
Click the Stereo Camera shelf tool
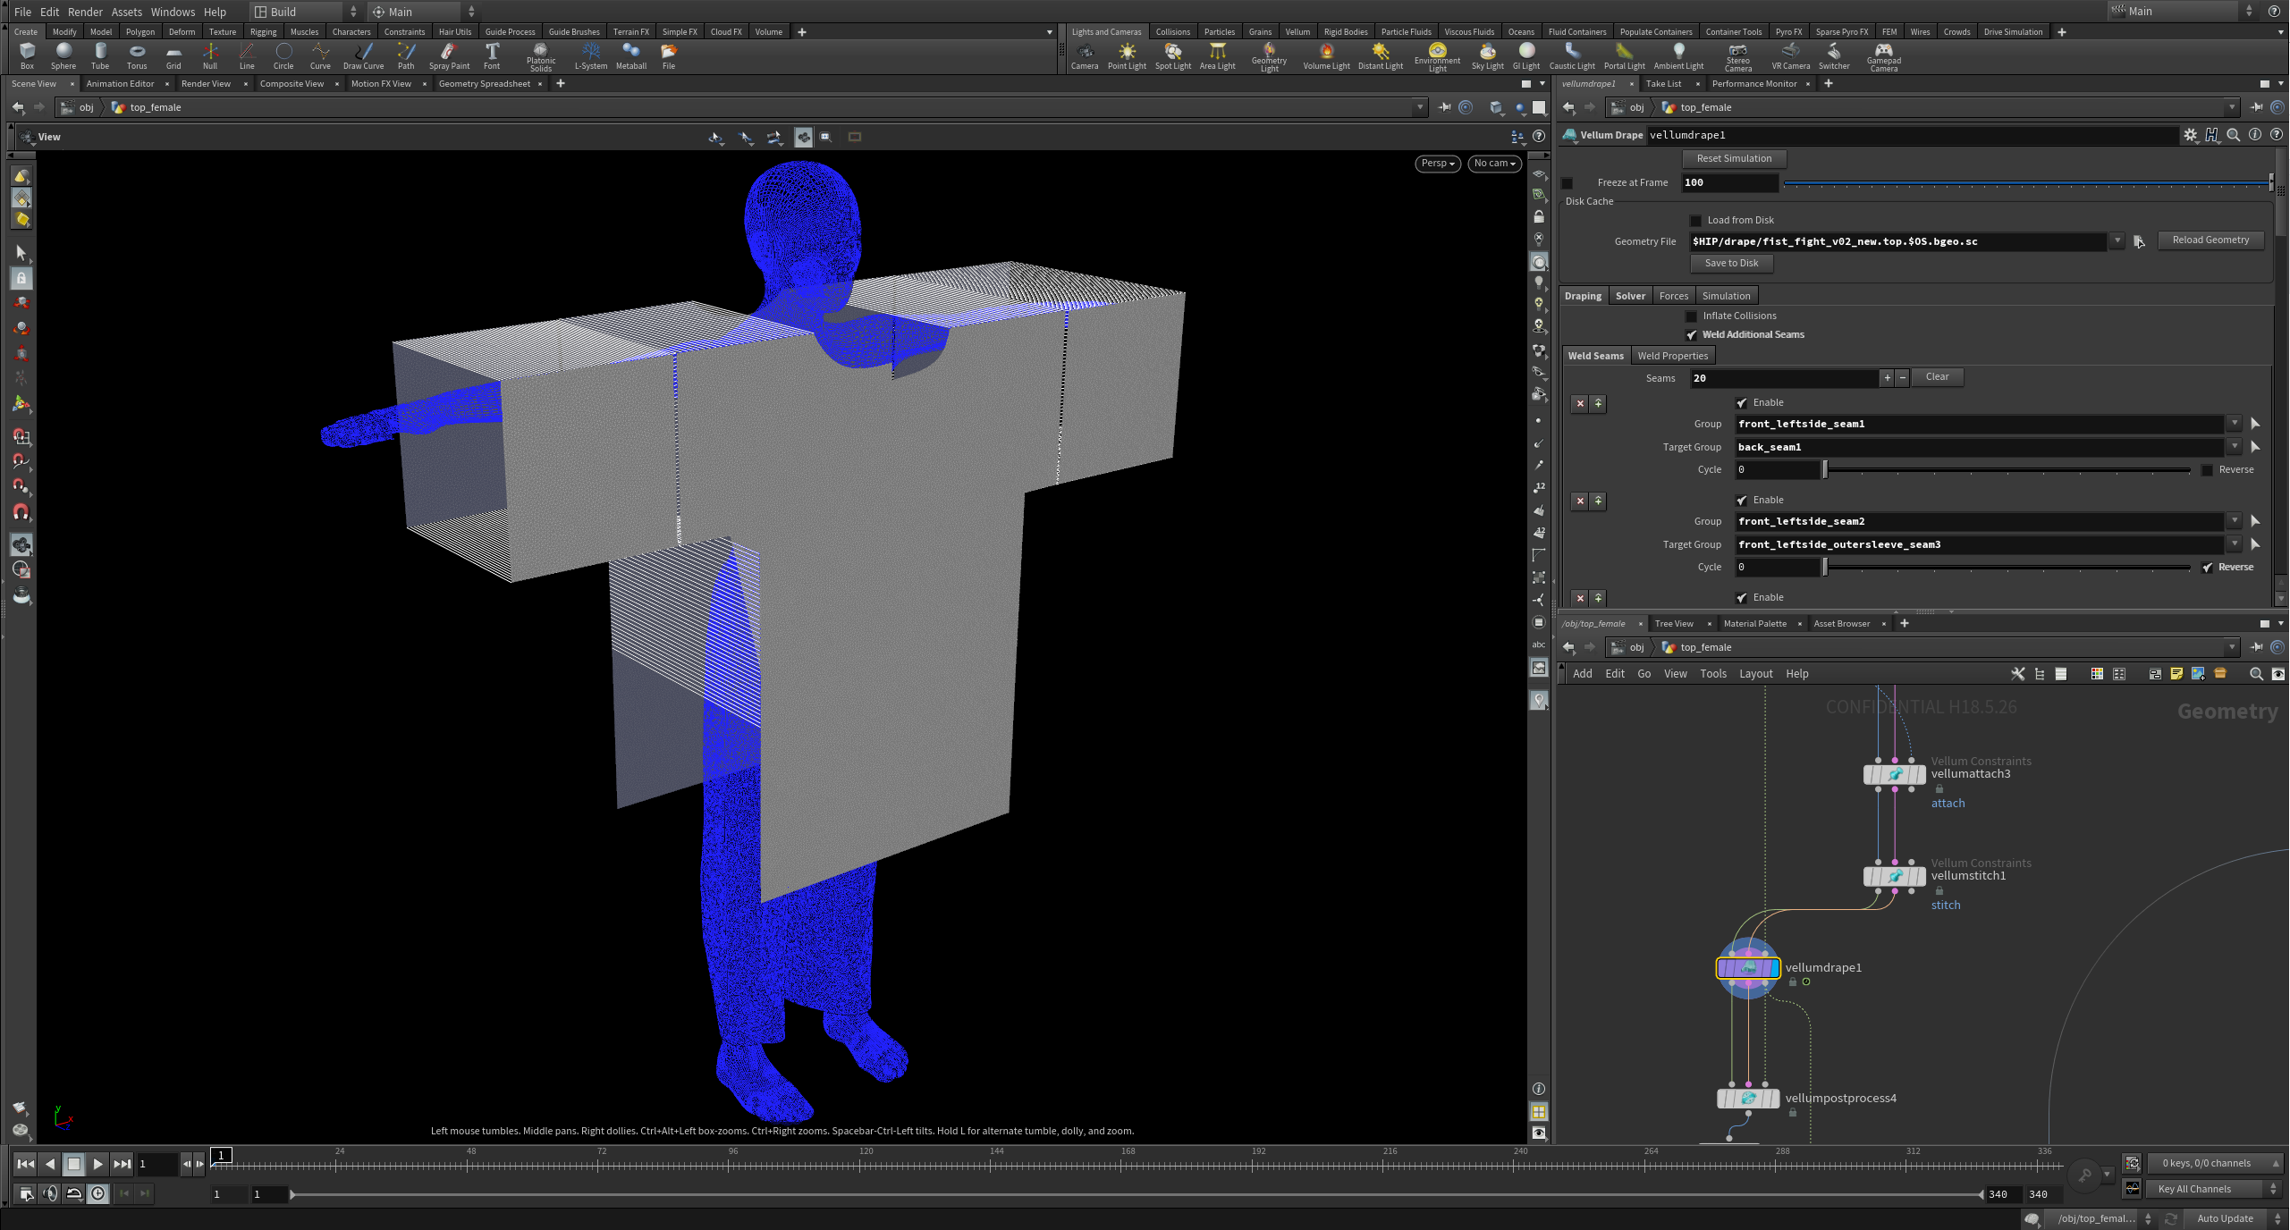point(1737,55)
